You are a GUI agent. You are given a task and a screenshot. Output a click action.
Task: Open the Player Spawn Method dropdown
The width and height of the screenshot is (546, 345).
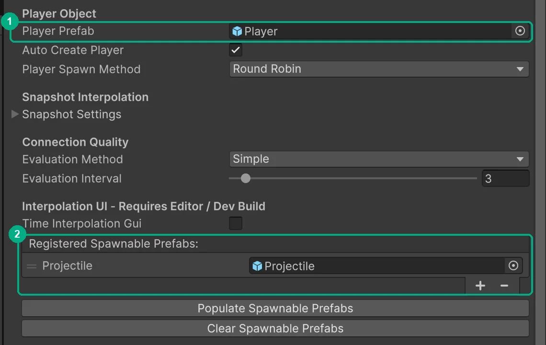point(379,69)
